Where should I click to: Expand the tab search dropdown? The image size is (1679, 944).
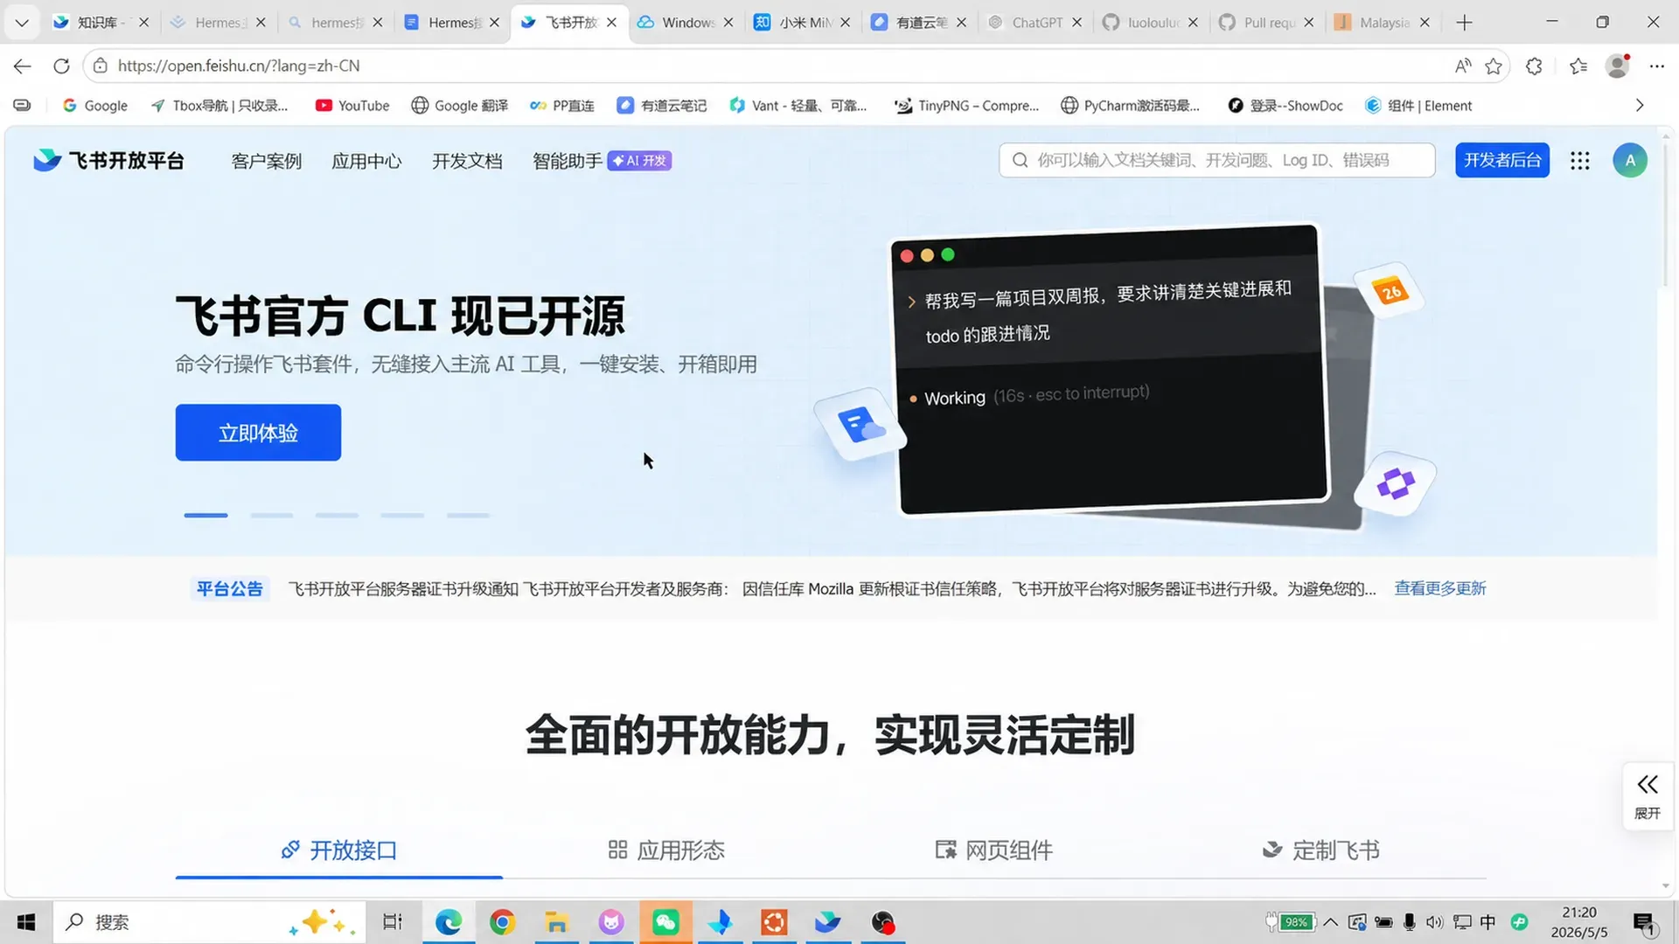(22, 23)
